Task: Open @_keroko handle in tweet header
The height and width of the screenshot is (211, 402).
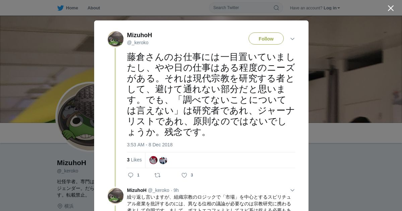Action: pos(138,43)
